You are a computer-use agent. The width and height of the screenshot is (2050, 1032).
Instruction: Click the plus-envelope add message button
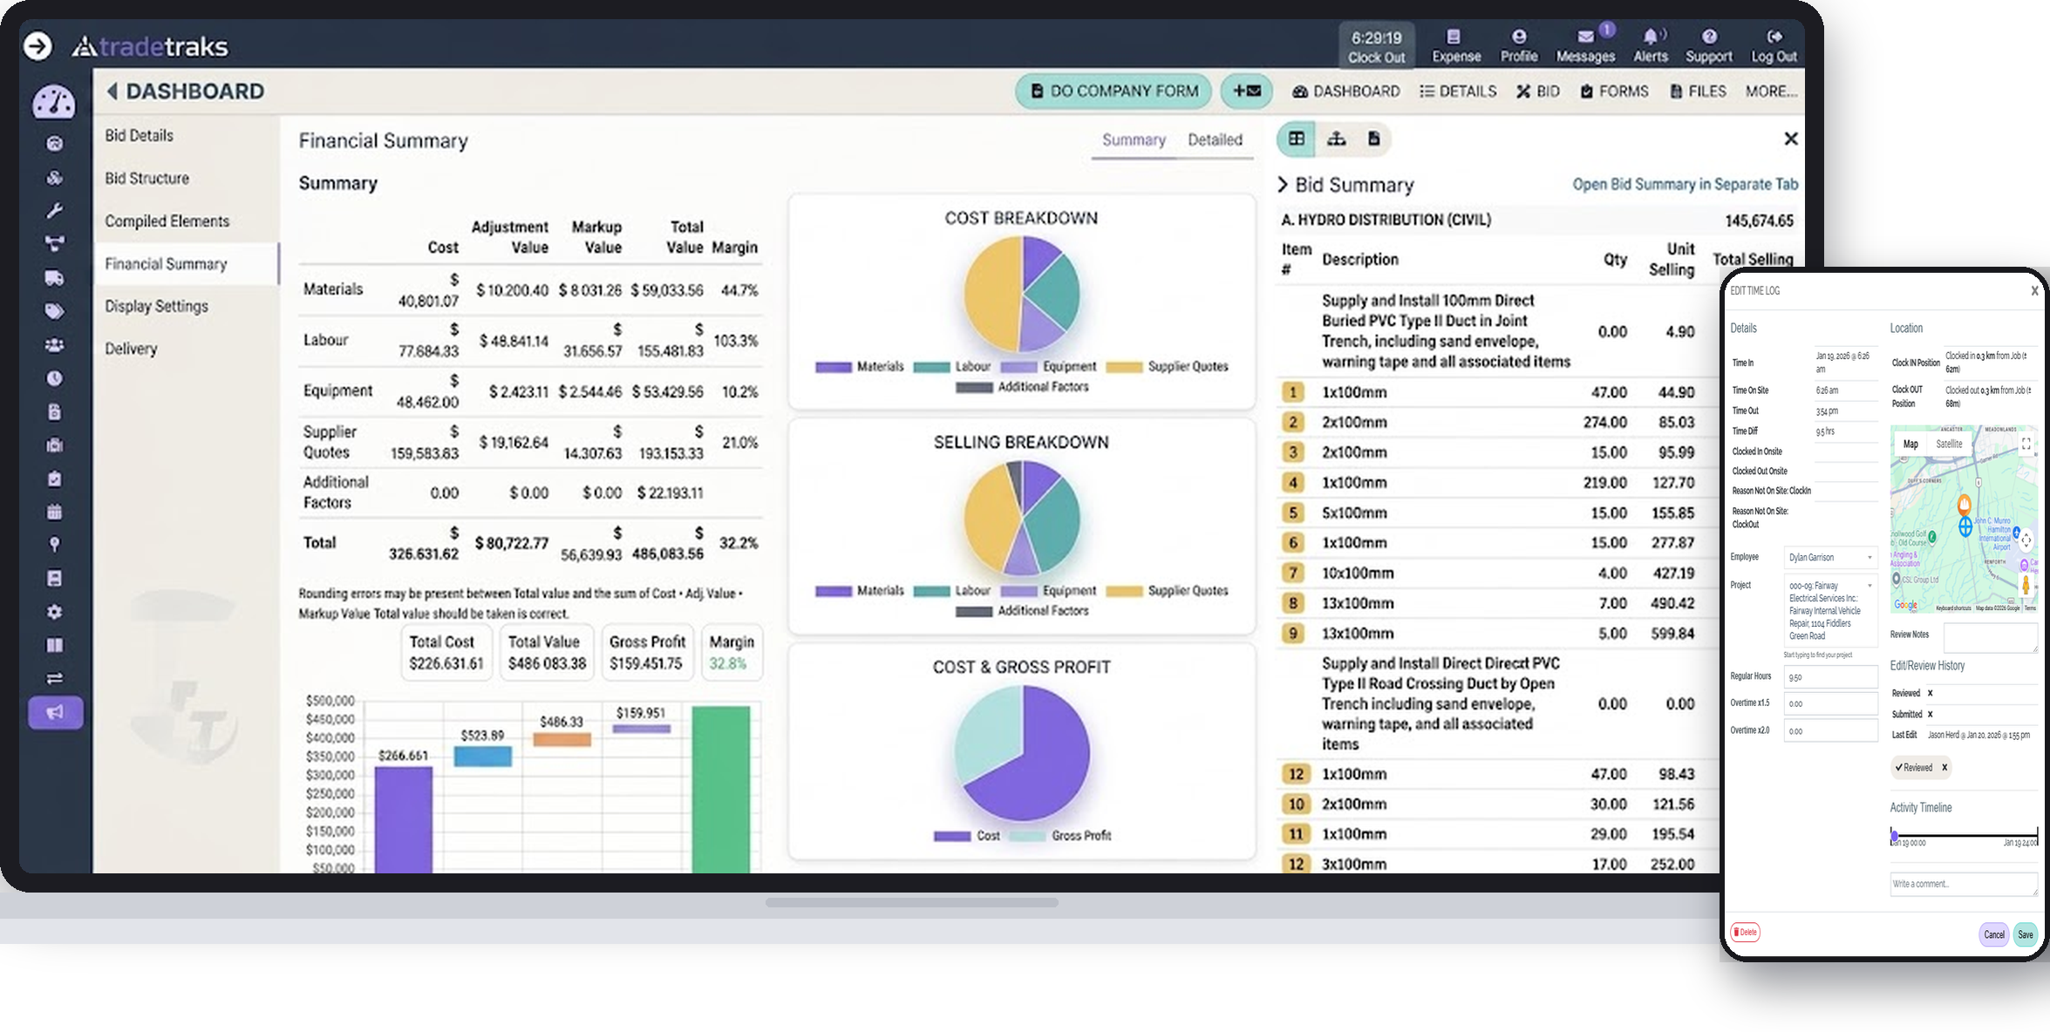pyautogui.click(x=1247, y=91)
